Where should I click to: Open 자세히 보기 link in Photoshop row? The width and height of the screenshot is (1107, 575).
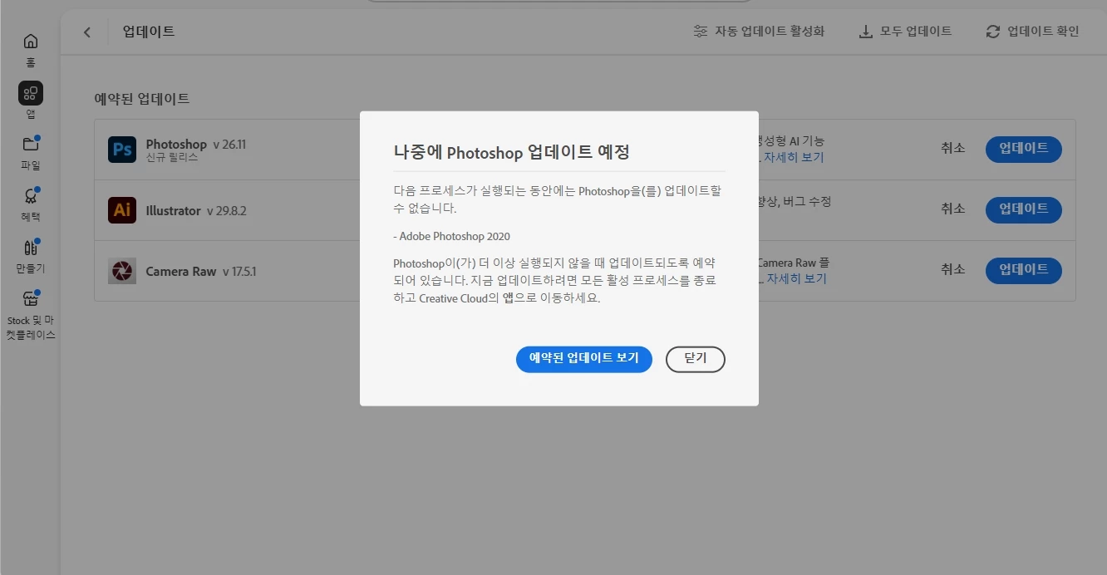coord(794,157)
